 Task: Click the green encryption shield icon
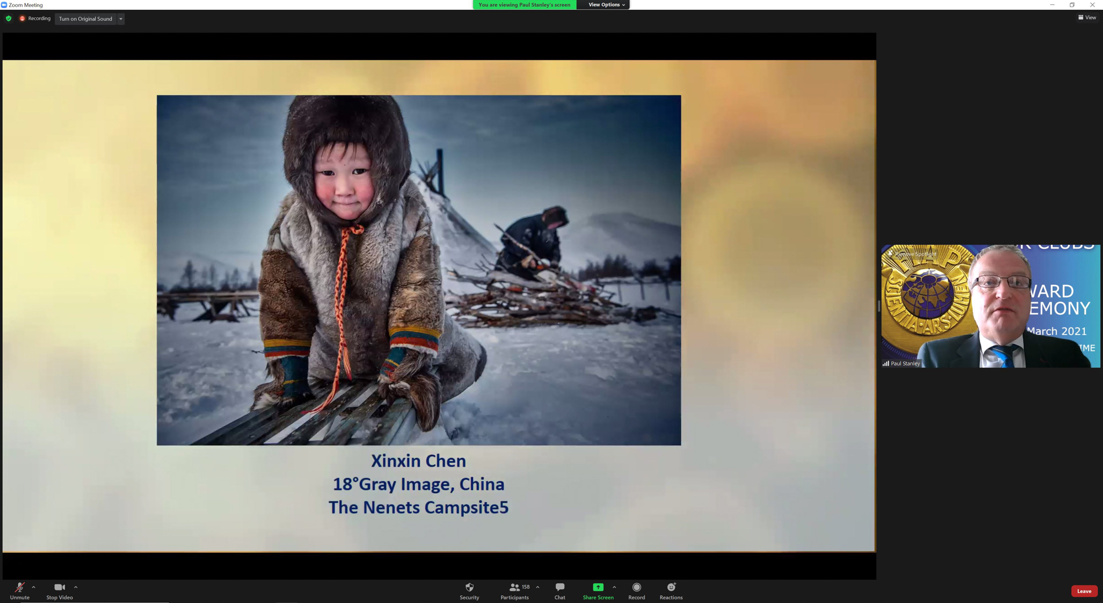click(x=8, y=19)
